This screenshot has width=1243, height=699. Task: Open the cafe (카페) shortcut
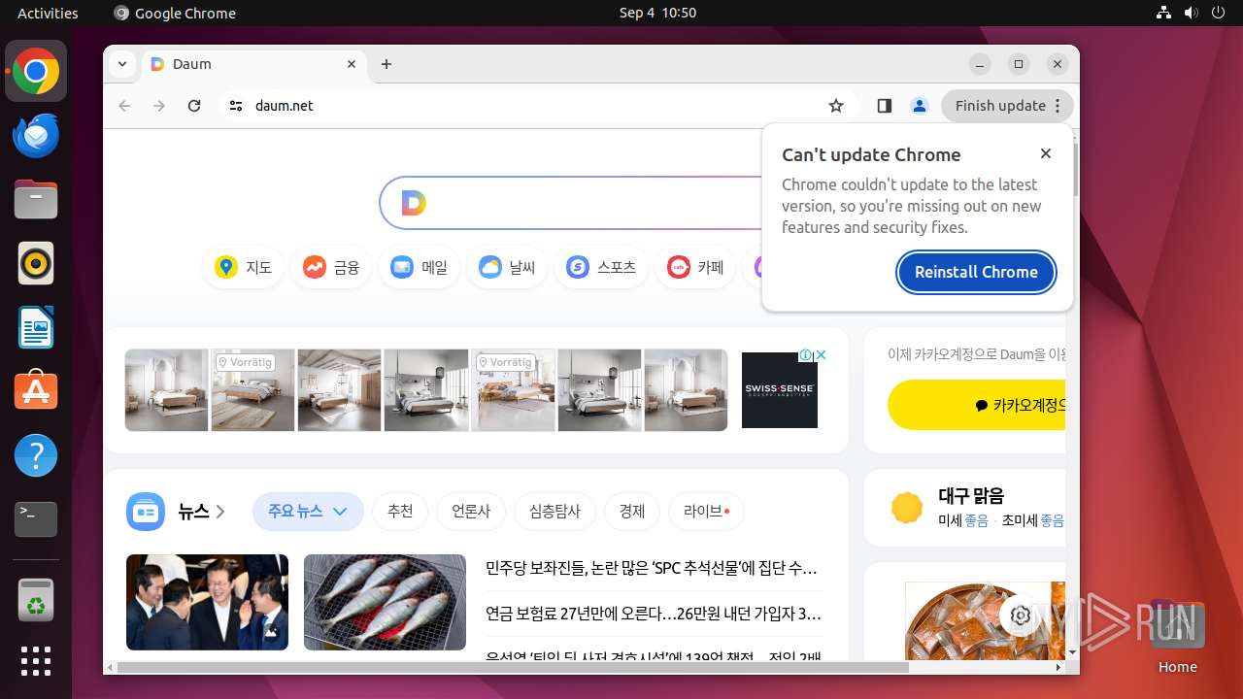(x=695, y=267)
